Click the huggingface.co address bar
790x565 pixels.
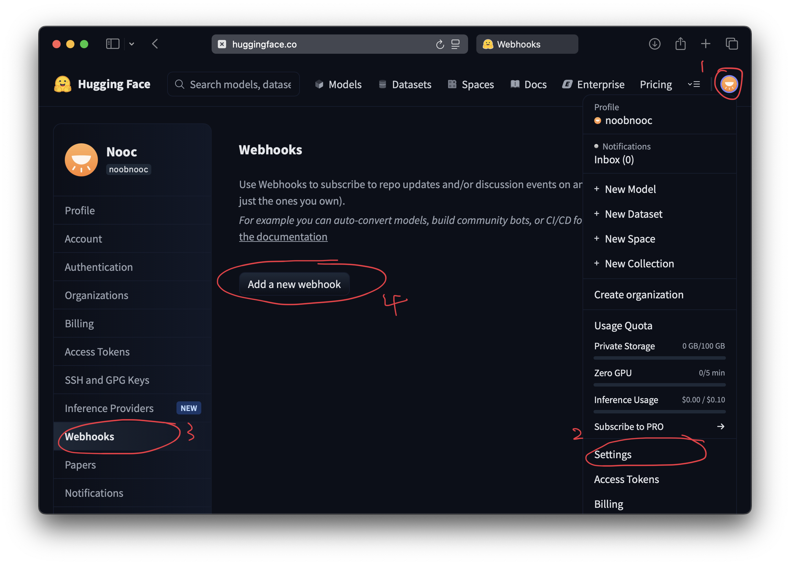point(339,44)
